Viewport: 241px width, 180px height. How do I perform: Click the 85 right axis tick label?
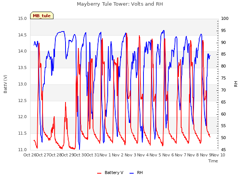(223, 54)
